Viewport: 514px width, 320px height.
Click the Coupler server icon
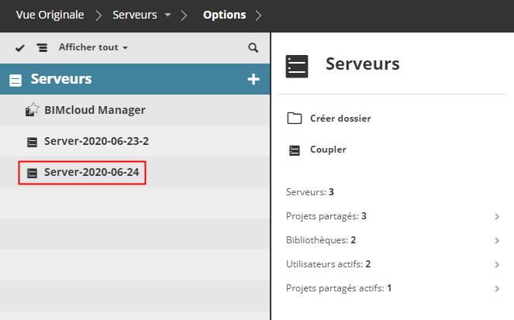(x=294, y=150)
